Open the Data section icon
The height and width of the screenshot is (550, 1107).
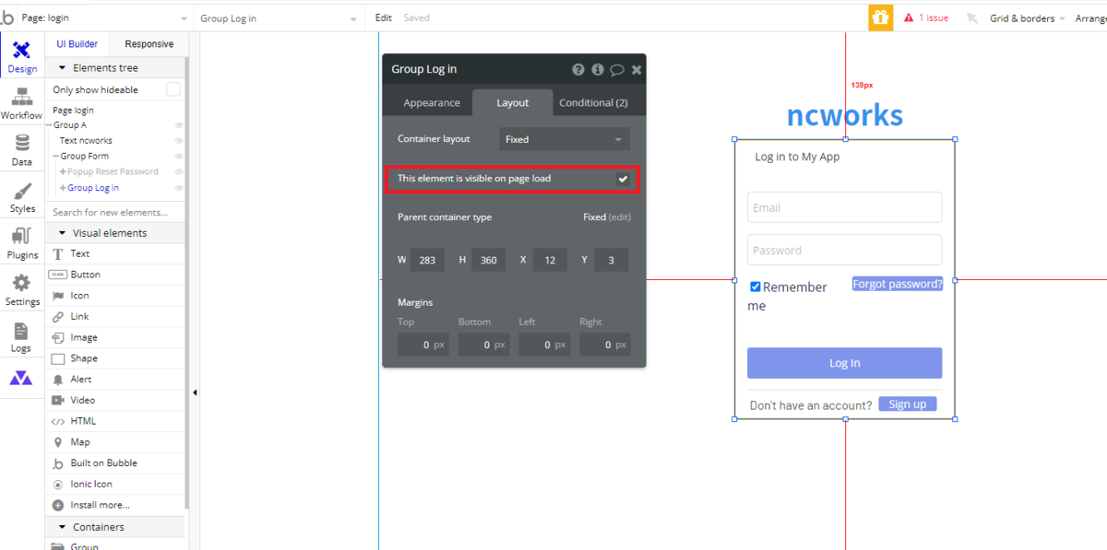point(21,151)
